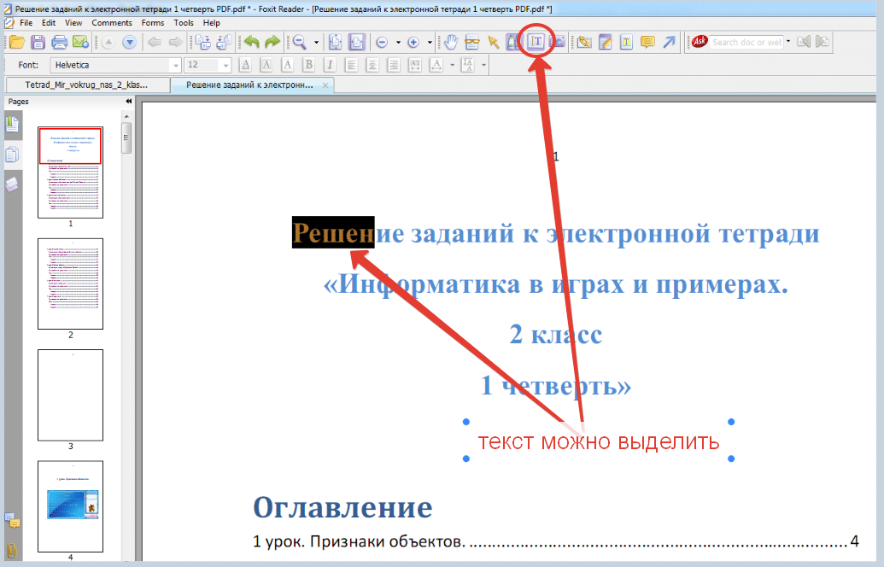
Task: Toggle bold formatting in the format bar
Action: tap(307, 64)
